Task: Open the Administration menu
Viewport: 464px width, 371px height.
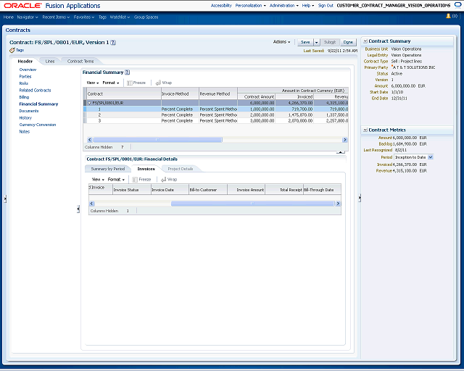Action: [283, 6]
